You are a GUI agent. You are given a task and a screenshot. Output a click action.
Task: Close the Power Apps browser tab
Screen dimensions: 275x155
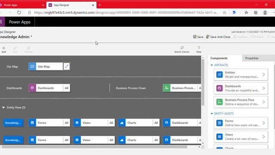(43, 5)
